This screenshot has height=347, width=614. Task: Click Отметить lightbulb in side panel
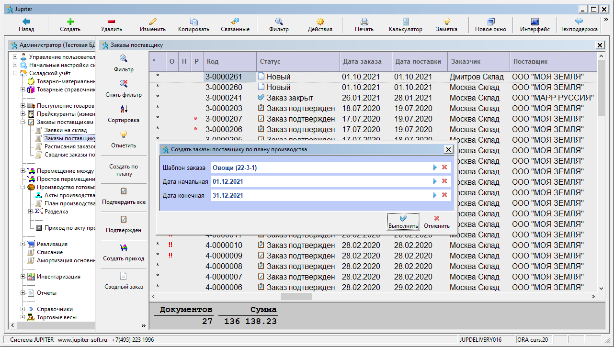point(124,134)
